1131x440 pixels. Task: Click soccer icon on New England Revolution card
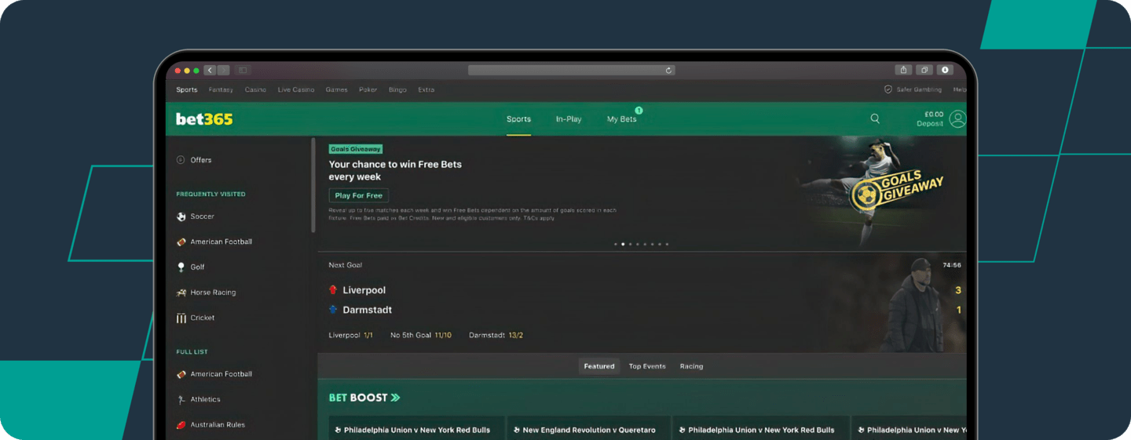click(x=517, y=431)
